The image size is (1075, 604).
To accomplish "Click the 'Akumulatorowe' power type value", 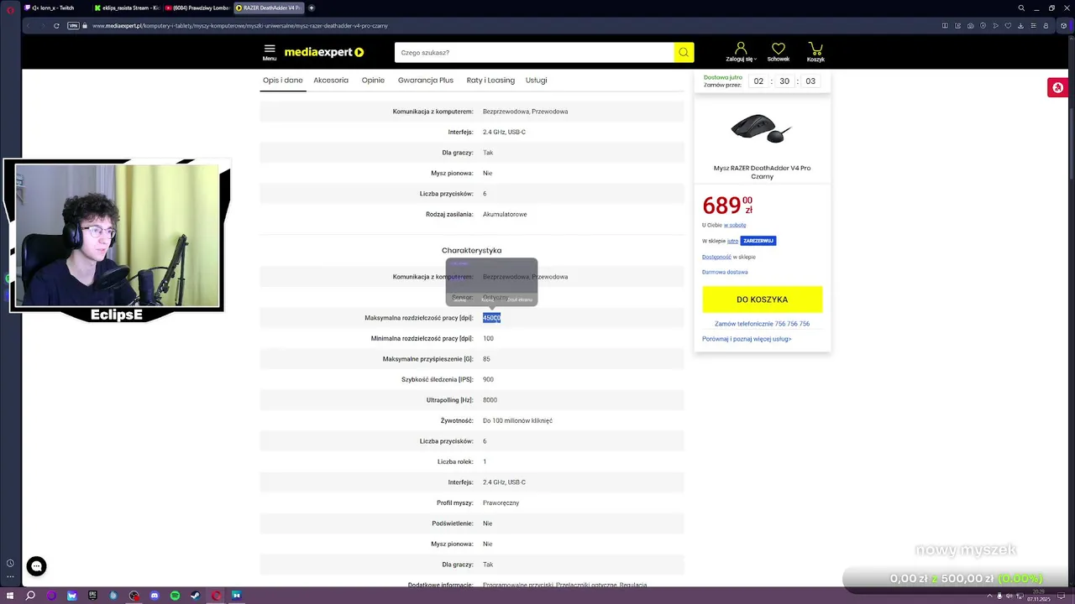I will point(505,215).
